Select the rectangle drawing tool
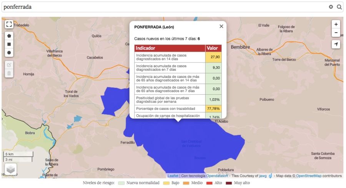 (x=9, y=44)
